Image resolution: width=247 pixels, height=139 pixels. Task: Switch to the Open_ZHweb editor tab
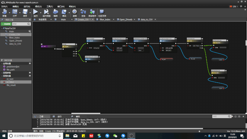click(126, 20)
